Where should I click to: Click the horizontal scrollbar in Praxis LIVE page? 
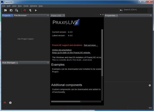66,101
